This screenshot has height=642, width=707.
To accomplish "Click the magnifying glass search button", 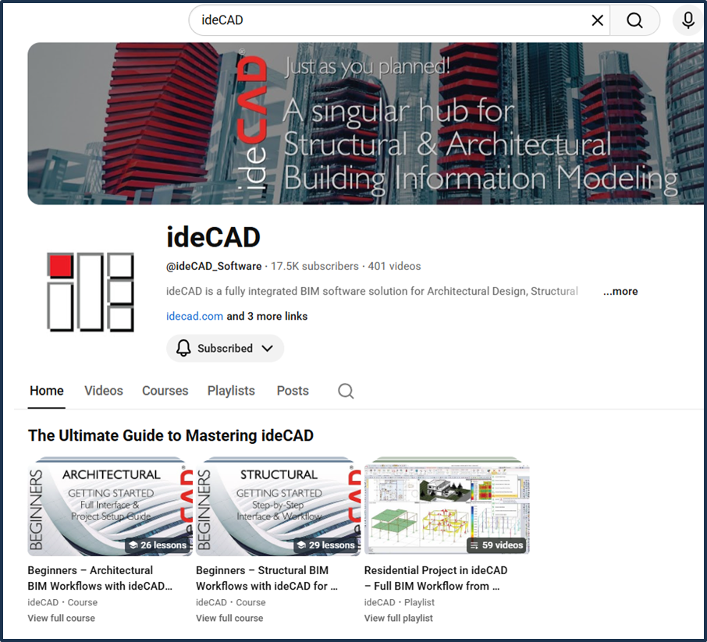I will coord(634,20).
